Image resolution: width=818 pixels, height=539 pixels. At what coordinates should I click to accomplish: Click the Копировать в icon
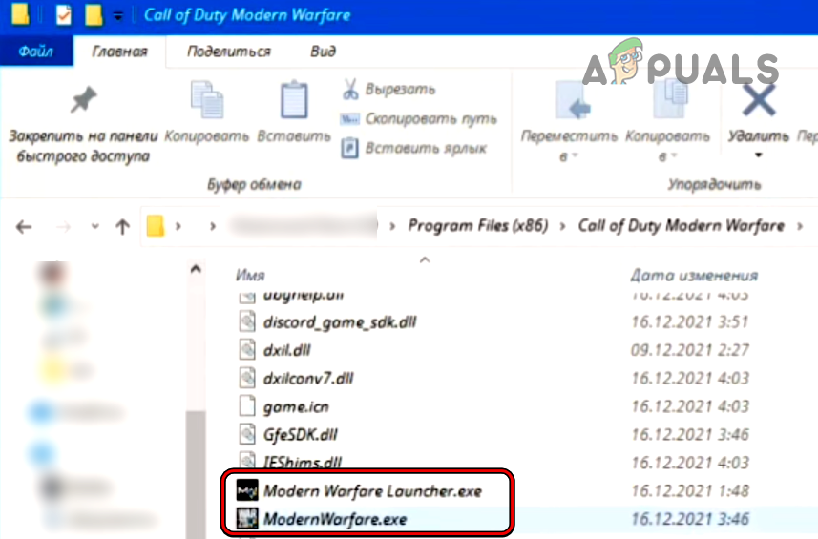pos(670,99)
